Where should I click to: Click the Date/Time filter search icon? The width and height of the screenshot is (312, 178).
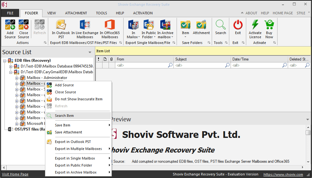point(285,65)
